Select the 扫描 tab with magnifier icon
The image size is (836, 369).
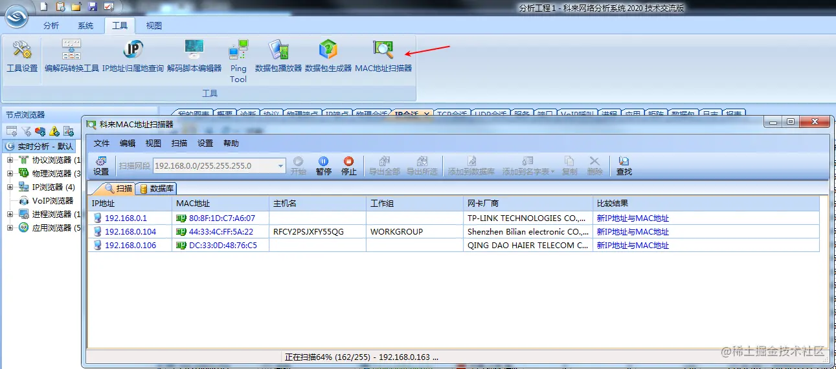[x=119, y=189]
